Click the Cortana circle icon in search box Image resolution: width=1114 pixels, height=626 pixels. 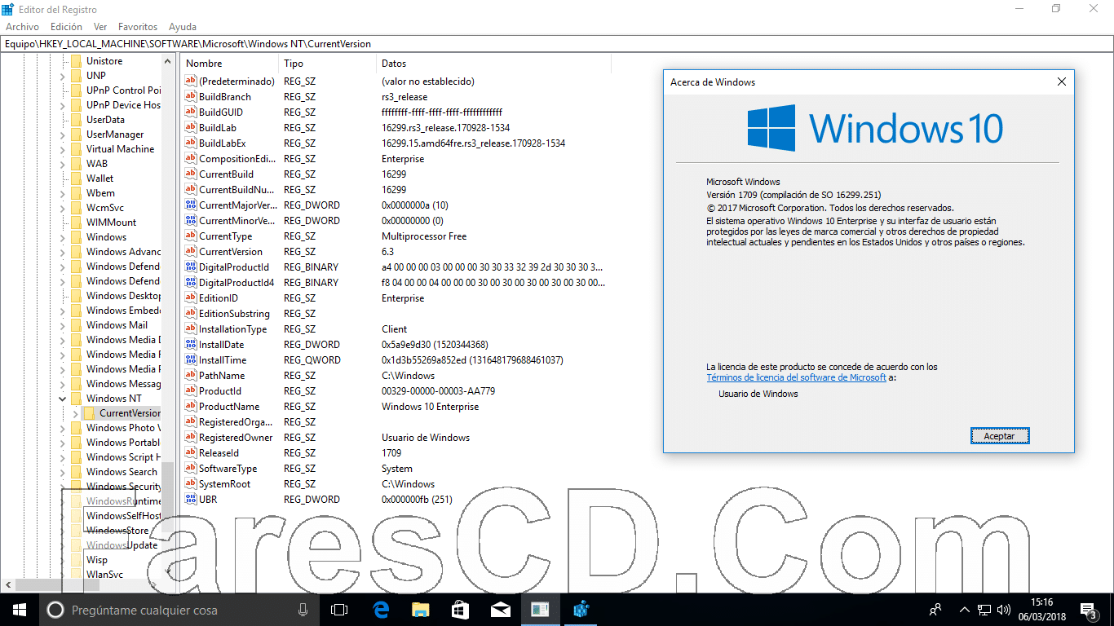pyautogui.click(x=55, y=610)
